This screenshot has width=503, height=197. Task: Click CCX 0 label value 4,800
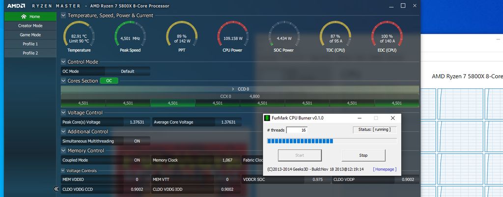click(x=254, y=96)
